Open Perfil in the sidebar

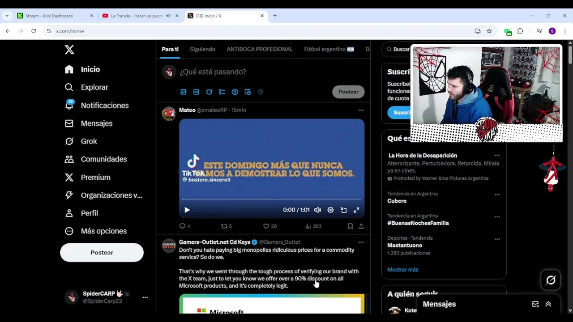click(x=81, y=213)
